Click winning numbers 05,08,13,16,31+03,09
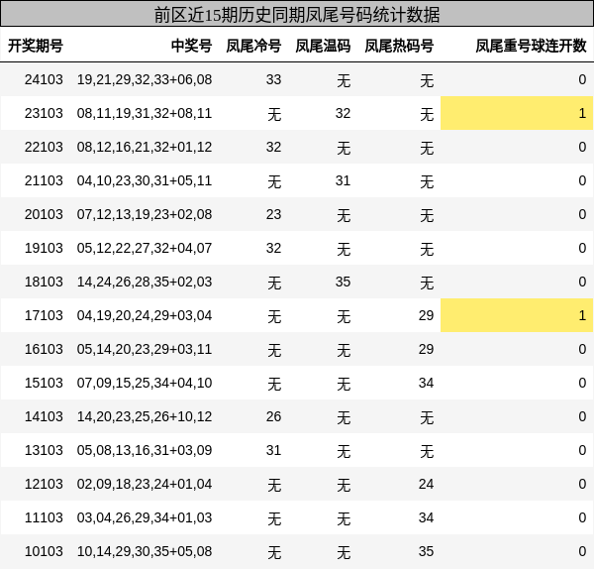This screenshot has width=594, height=569. (145, 450)
